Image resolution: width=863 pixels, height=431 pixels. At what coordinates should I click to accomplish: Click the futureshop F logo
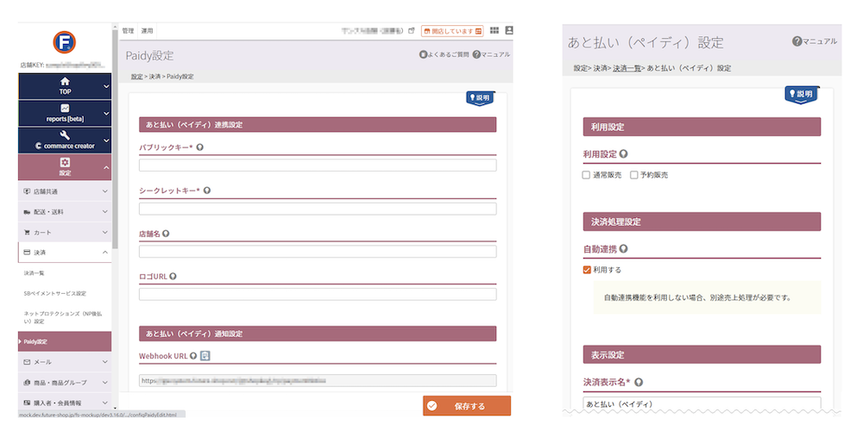[x=65, y=42]
